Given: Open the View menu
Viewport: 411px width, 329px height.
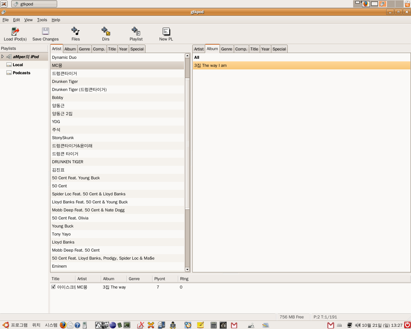Looking at the screenshot, I should pyautogui.click(x=28, y=20).
